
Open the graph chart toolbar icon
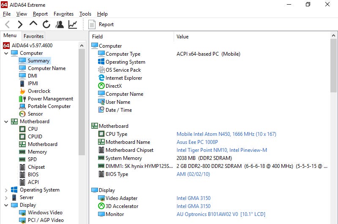pos(73,24)
